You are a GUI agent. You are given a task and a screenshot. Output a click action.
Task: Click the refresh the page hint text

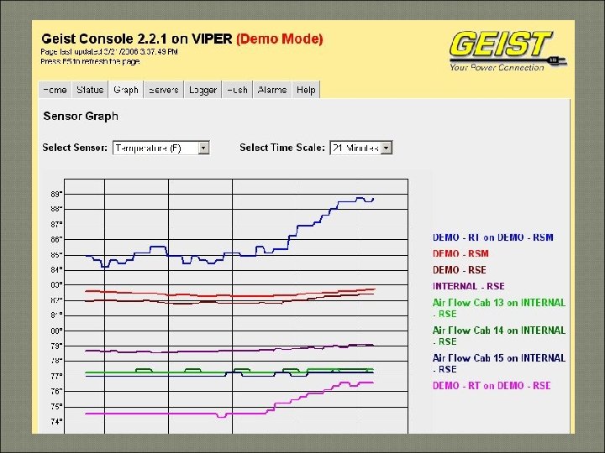coord(90,61)
